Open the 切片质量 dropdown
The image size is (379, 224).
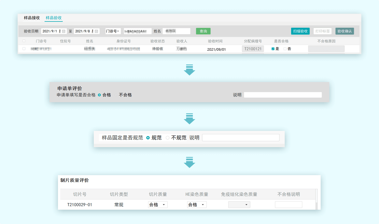coord(158,205)
